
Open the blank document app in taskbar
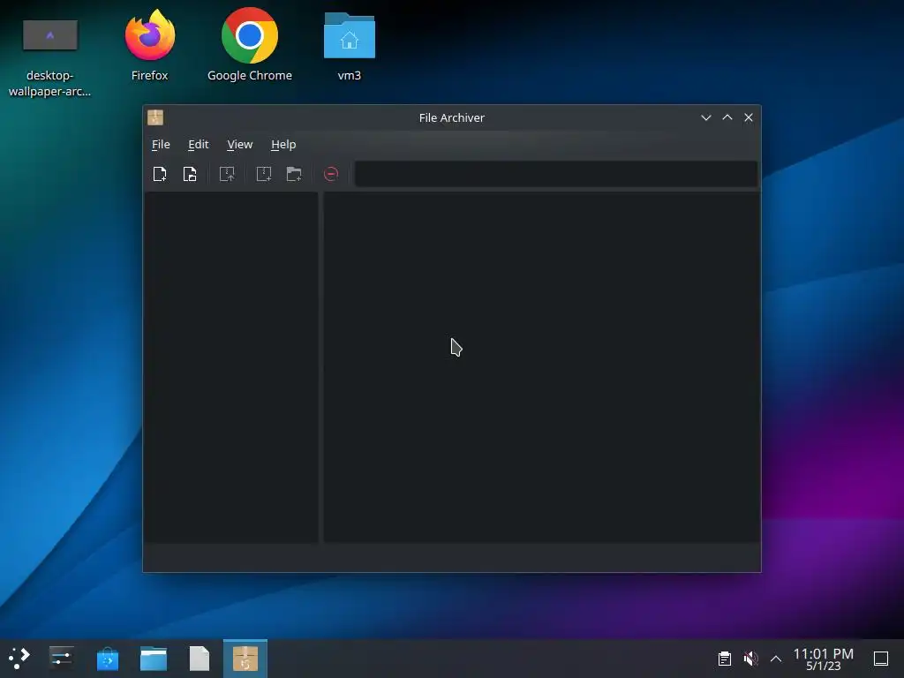tap(200, 659)
